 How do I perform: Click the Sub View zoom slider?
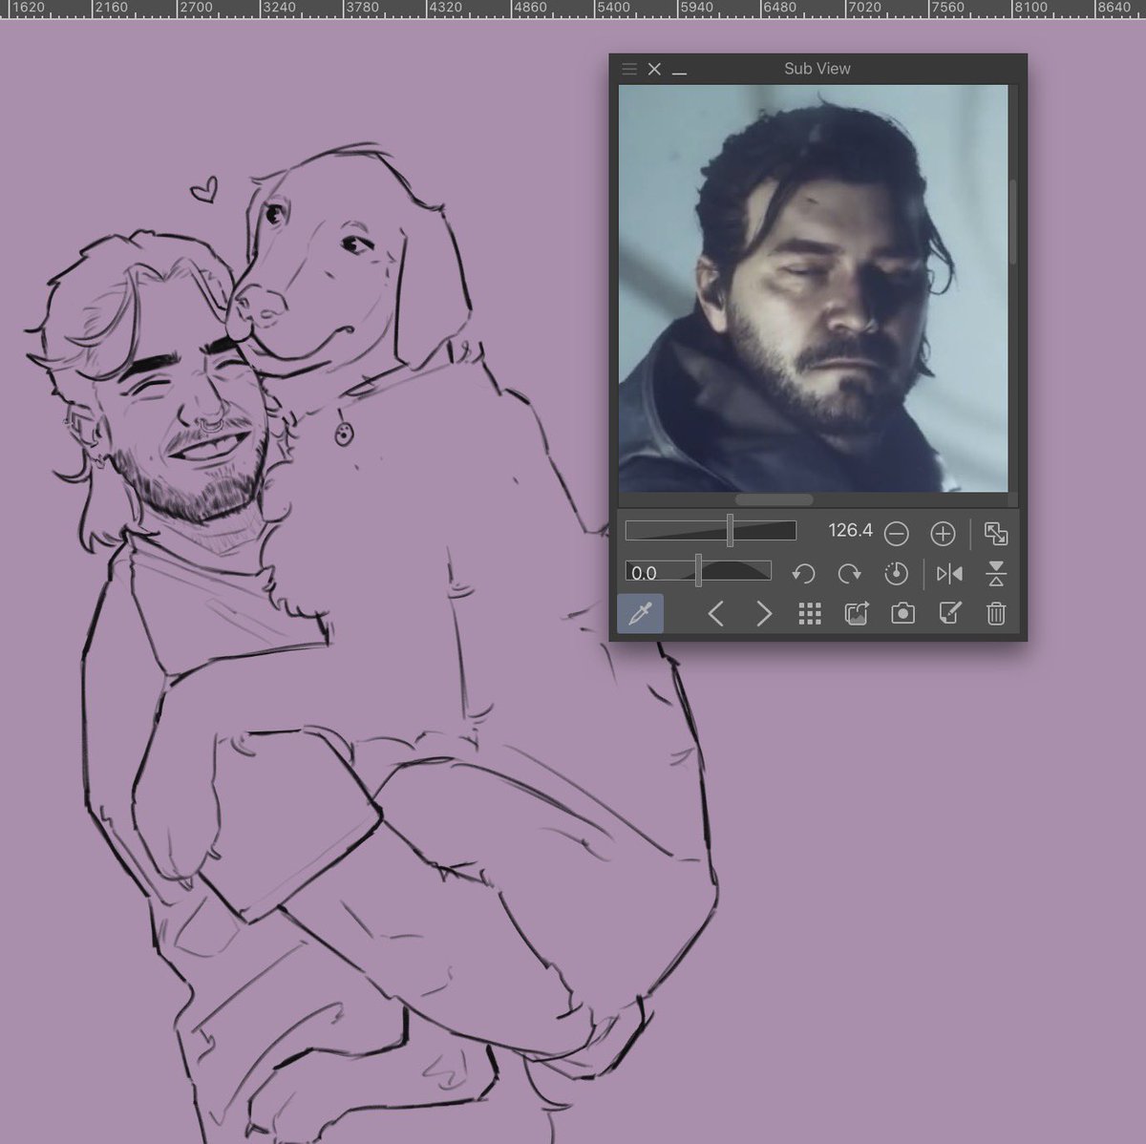711,531
